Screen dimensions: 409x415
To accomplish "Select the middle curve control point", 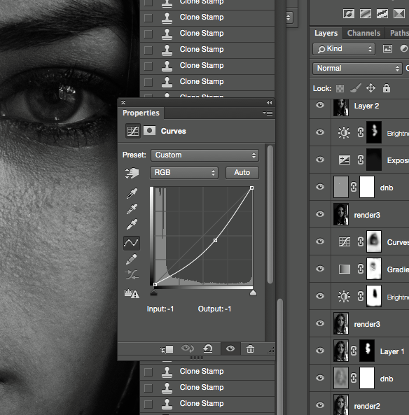I will pyautogui.click(x=216, y=240).
